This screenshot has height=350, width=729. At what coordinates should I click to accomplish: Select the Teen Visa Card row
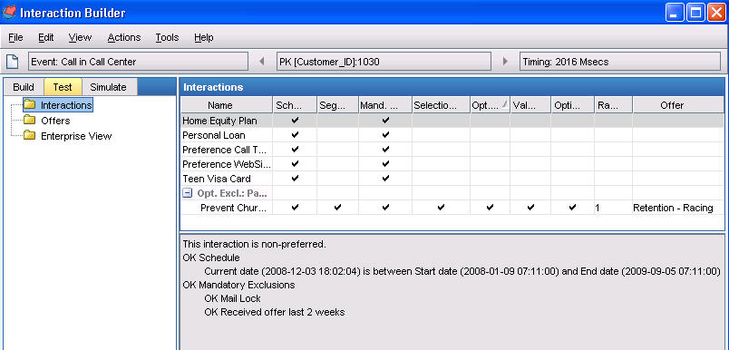452,179
